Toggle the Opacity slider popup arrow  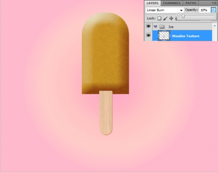pyautogui.click(x=213, y=10)
